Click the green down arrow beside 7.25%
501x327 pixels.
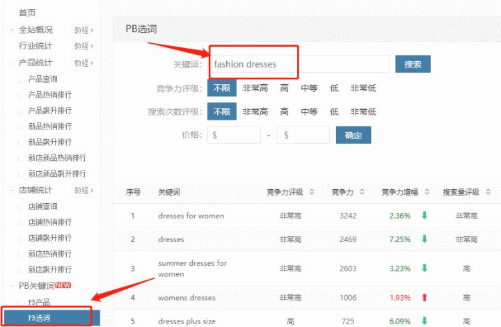[424, 239]
